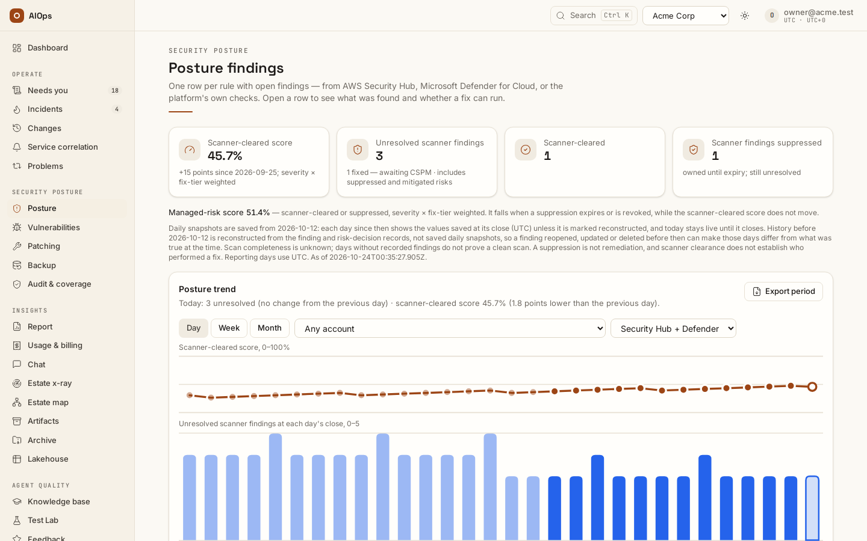Navigate to Vulnerabilities
Screen dimensions: 867x541
(x=67, y=227)
